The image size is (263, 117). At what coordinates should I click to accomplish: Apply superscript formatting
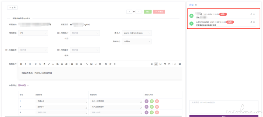click(49, 64)
